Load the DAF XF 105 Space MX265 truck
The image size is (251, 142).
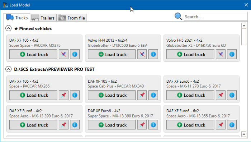[x=33, y=95]
